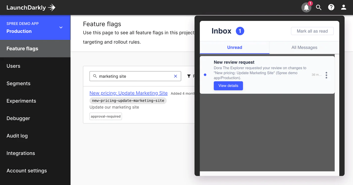
Task: Open the Audit log section
Action: pos(17,136)
